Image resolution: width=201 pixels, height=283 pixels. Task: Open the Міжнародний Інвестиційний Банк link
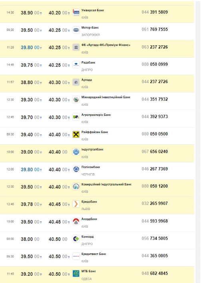(106, 97)
